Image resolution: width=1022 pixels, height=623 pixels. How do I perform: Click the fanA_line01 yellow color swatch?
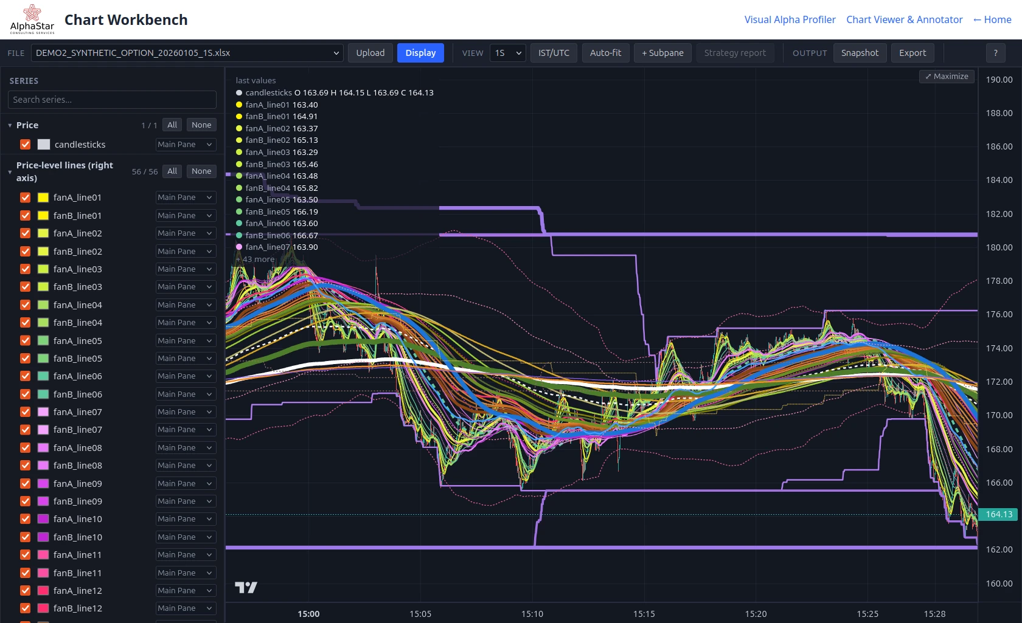43,198
